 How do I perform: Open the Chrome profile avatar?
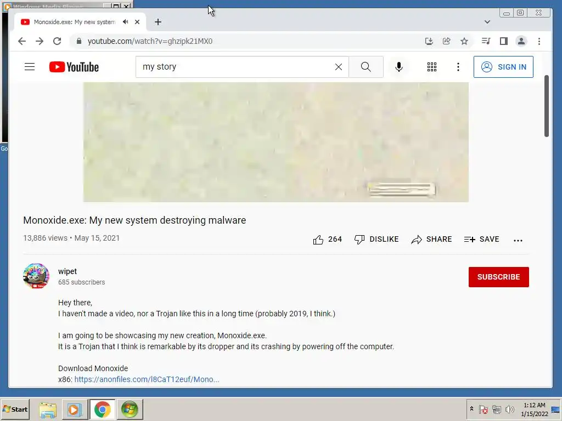521,41
